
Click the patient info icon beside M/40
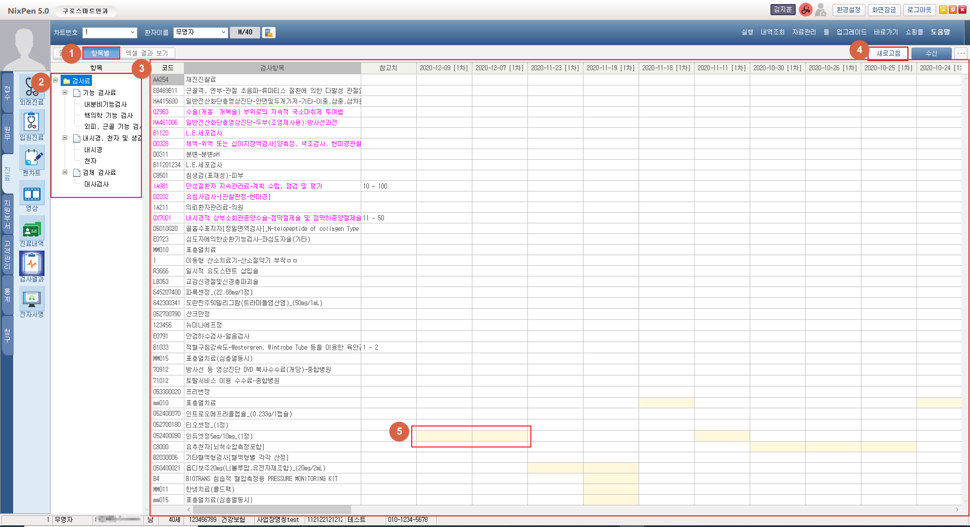coord(269,32)
